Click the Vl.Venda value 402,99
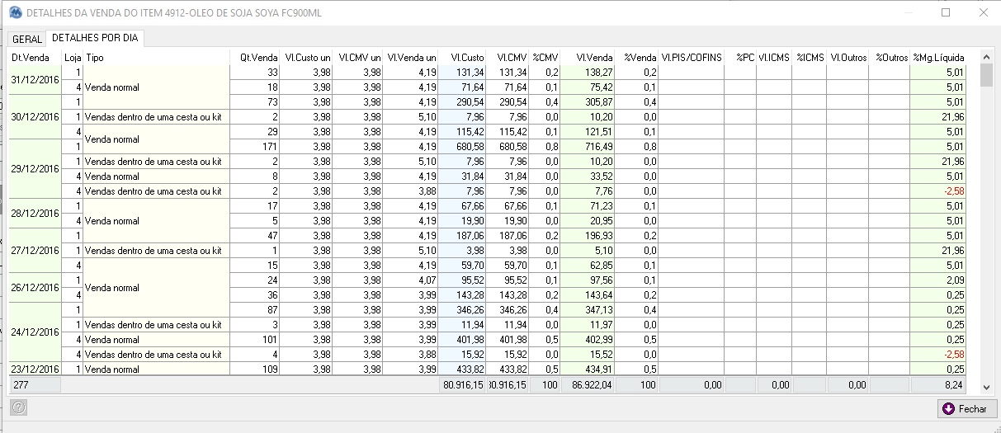 point(588,339)
